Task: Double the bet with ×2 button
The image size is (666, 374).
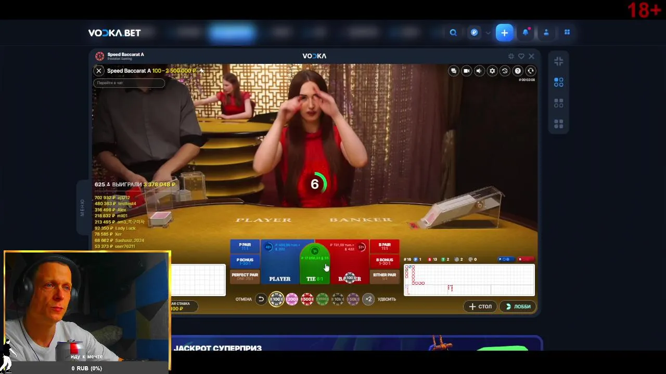Action: click(368, 299)
